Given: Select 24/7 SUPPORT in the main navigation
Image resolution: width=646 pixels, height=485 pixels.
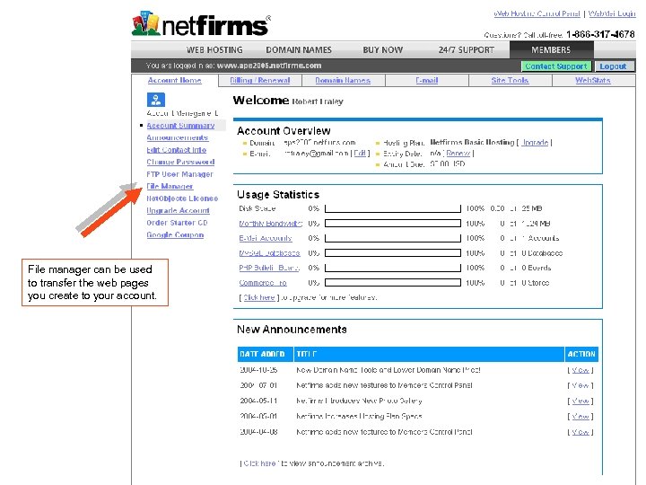Looking at the screenshot, I should pos(466,50).
